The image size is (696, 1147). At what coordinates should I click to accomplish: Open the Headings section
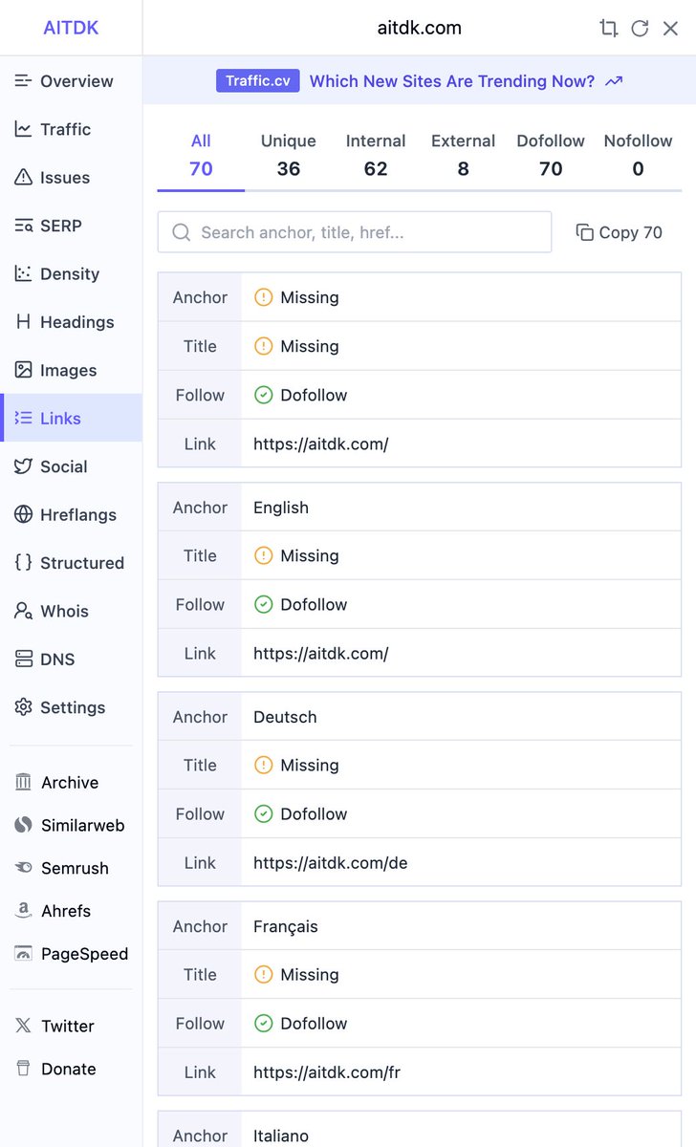71,322
